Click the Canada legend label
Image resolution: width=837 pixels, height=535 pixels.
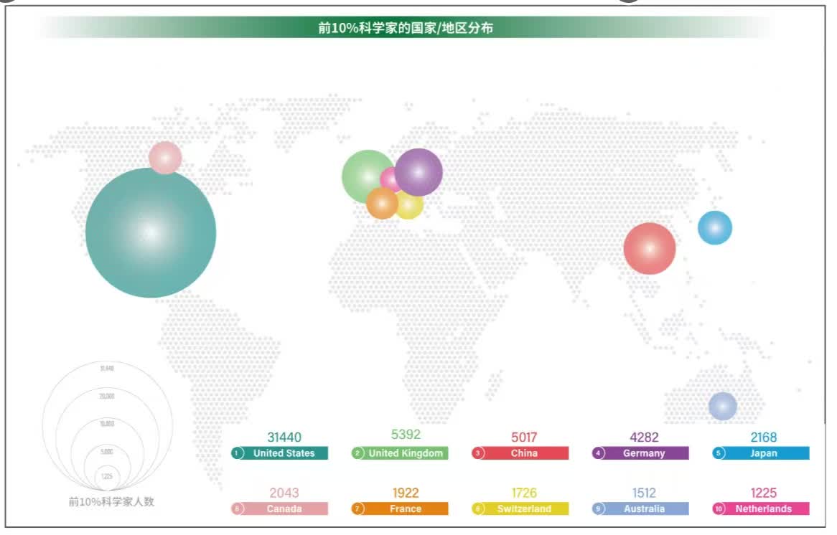click(x=285, y=508)
